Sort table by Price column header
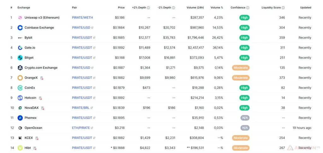Viewport: 323px width, 153px height. [x=121, y=8]
